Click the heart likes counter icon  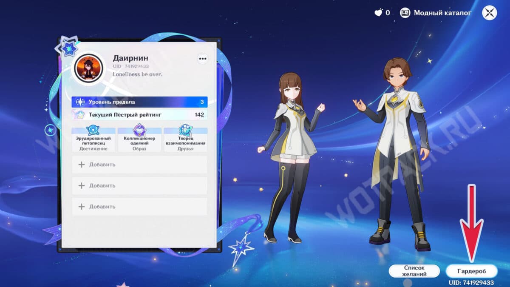click(378, 13)
